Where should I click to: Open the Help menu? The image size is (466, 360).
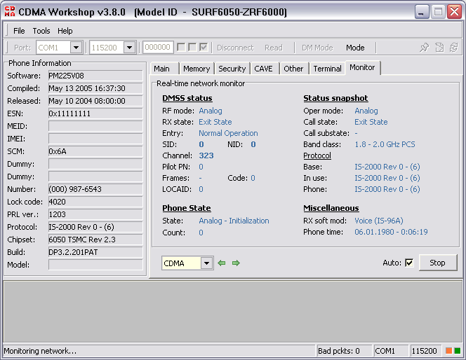[65, 31]
